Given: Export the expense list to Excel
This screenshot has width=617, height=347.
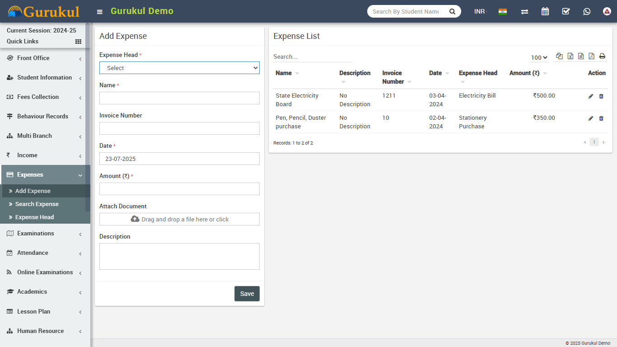Looking at the screenshot, I should coord(570,56).
